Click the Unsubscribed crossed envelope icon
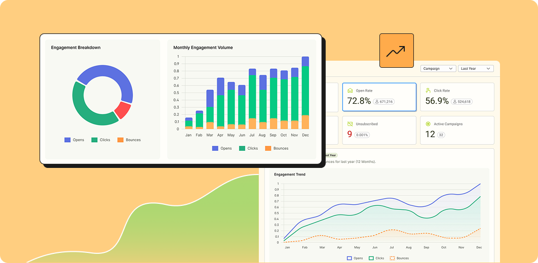 pyautogui.click(x=350, y=123)
